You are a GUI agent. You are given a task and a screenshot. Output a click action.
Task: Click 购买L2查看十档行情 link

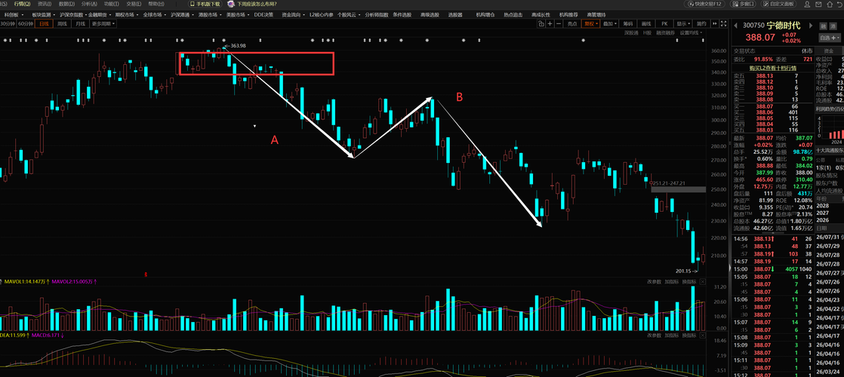(773, 69)
